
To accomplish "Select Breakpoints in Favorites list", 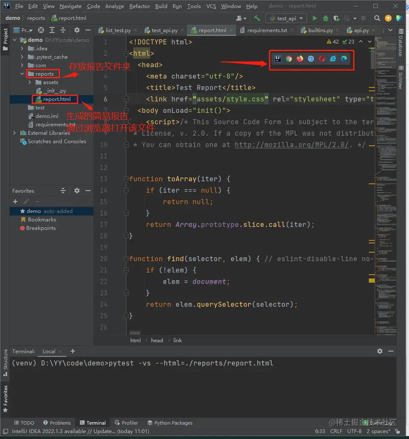I will point(41,228).
